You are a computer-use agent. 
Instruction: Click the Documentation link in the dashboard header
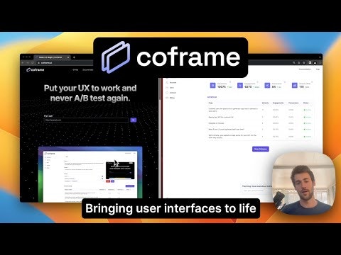[x=305, y=69]
